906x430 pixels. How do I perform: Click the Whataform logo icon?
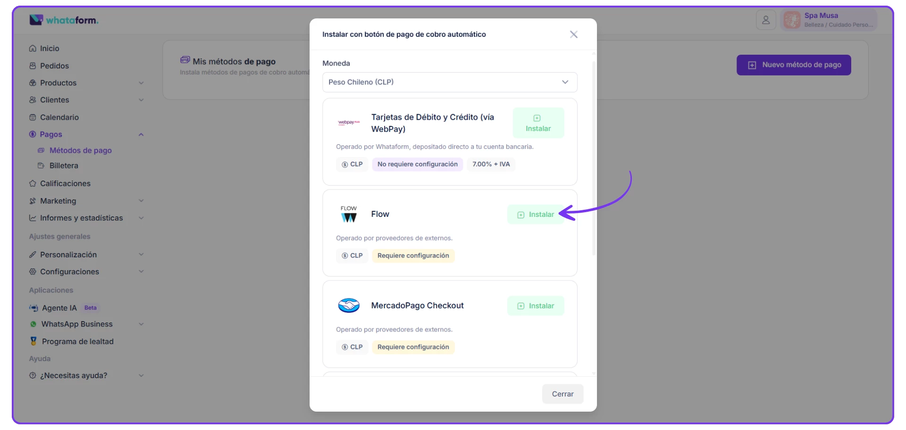[36, 20]
